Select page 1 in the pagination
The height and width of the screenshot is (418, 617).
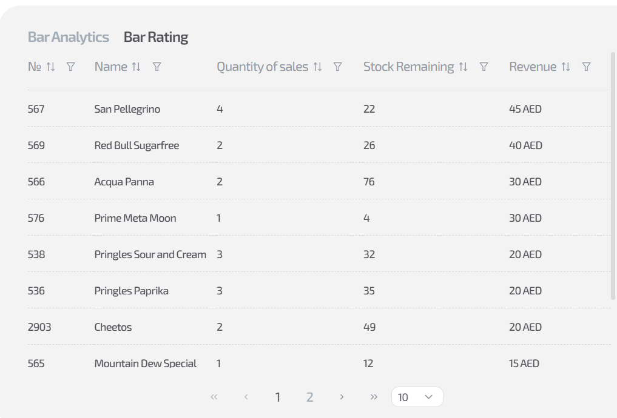click(278, 397)
